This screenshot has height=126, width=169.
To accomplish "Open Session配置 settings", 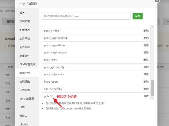I will (x=27, y=99).
